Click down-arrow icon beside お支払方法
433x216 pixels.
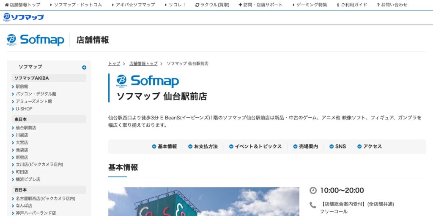click(190, 146)
